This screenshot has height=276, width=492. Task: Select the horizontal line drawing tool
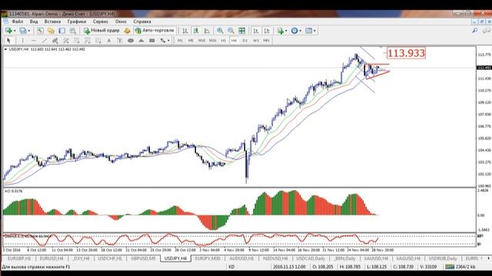pyautogui.click(x=33, y=41)
